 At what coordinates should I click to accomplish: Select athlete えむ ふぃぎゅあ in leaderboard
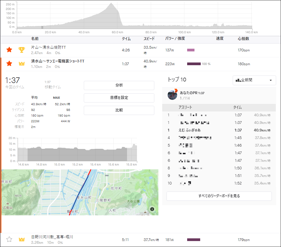(x=189, y=130)
